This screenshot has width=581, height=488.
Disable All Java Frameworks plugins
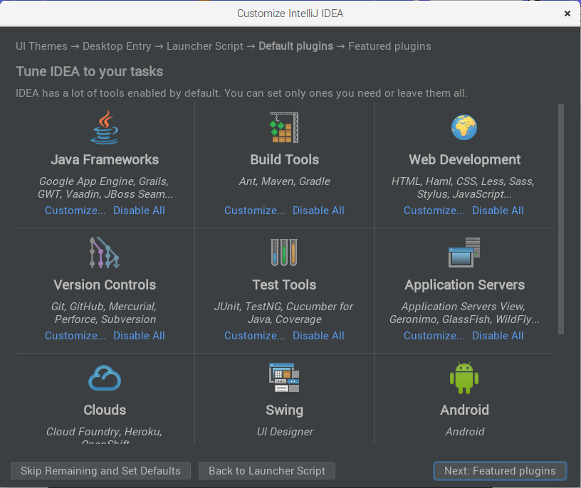point(139,211)
